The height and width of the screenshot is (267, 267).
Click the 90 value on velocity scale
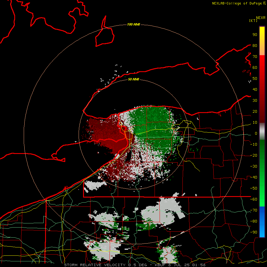point(255,35)
